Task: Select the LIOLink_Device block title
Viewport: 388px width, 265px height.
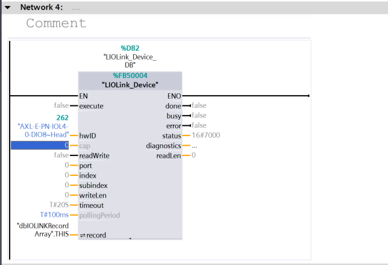Action: (x=130, y=85)
